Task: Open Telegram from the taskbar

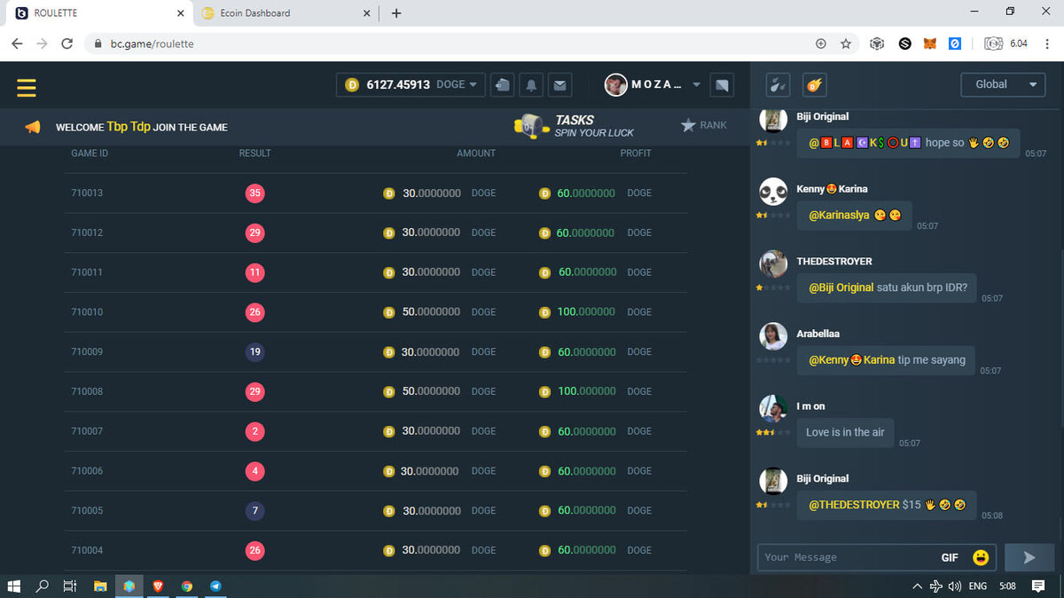Action: coord(215,586)
